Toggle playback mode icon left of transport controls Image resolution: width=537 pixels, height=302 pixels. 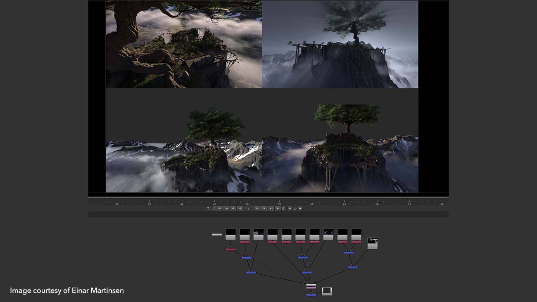pos(209,209)
